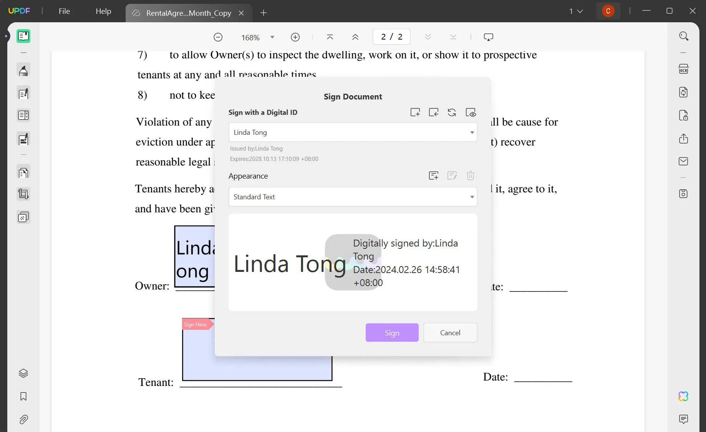Click the page number input field
The height and width of the screenshot is (432, 706).
click(391, 37)
